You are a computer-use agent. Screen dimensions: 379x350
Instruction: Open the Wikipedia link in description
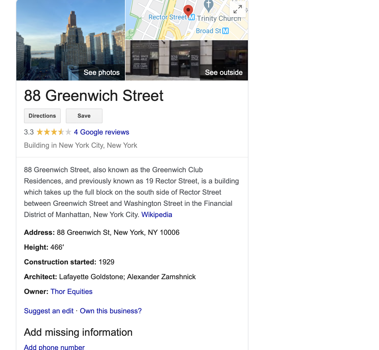pyautogui.click(x=157, y=214)
